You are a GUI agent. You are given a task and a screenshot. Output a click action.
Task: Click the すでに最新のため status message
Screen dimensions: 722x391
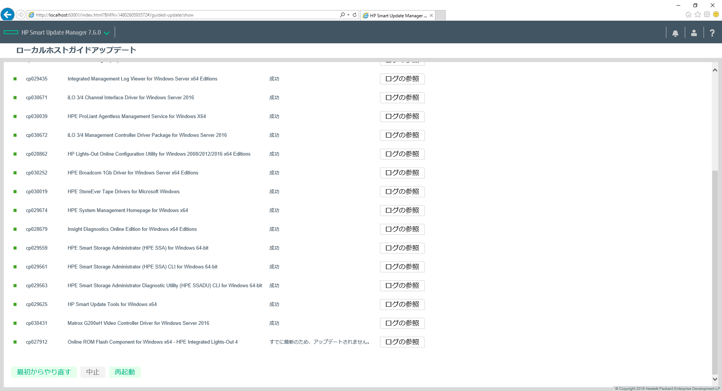320,342
